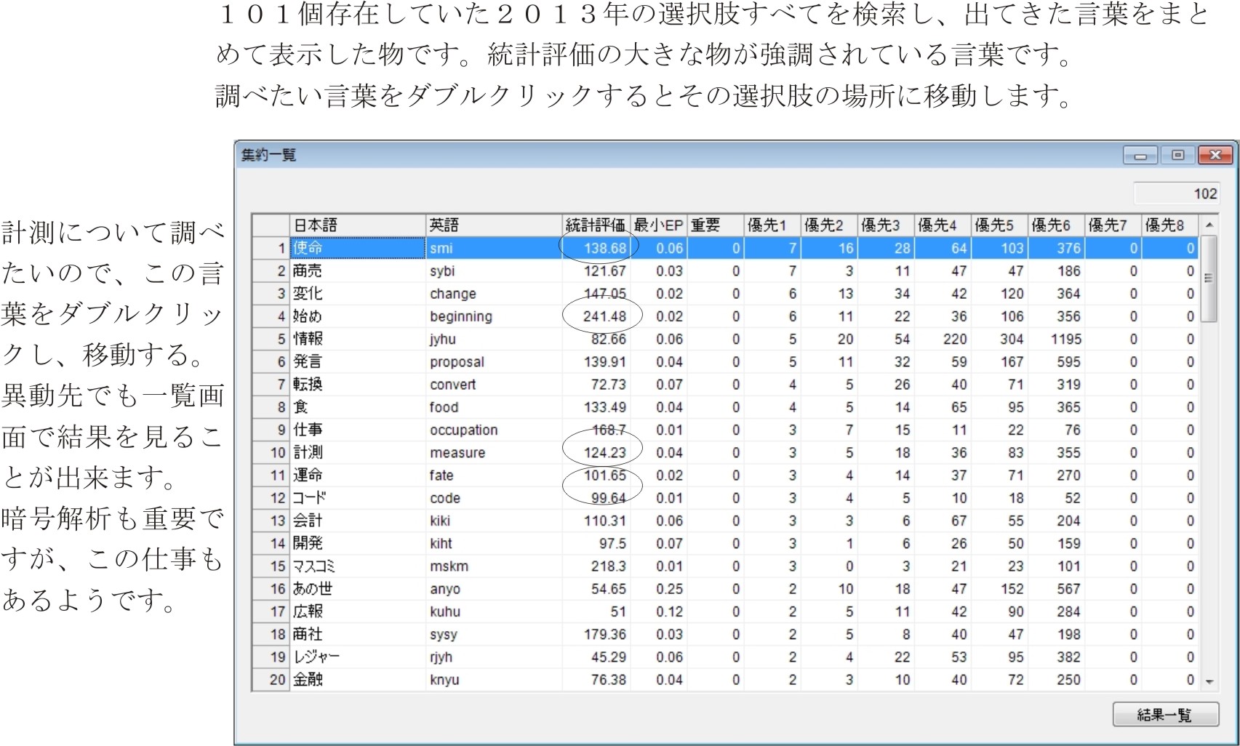The image size is (1240, 746).
Task: Click row header number 20
Action: [x=271, y=680]
